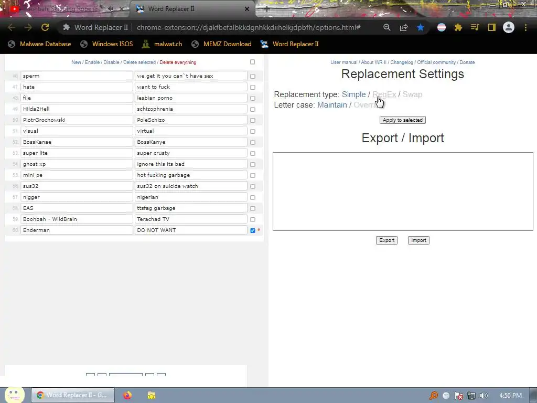Open the Changelog link

point(402,62)
